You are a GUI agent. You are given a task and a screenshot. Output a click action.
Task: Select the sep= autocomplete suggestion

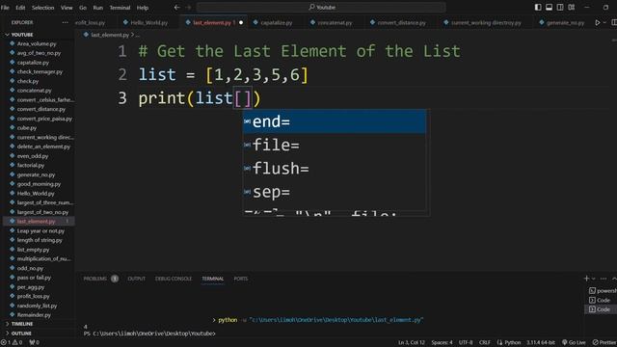click(x=335, y=192)
